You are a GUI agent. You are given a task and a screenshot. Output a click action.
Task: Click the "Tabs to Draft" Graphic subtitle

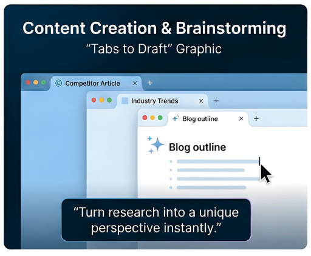tap(154, 49)
